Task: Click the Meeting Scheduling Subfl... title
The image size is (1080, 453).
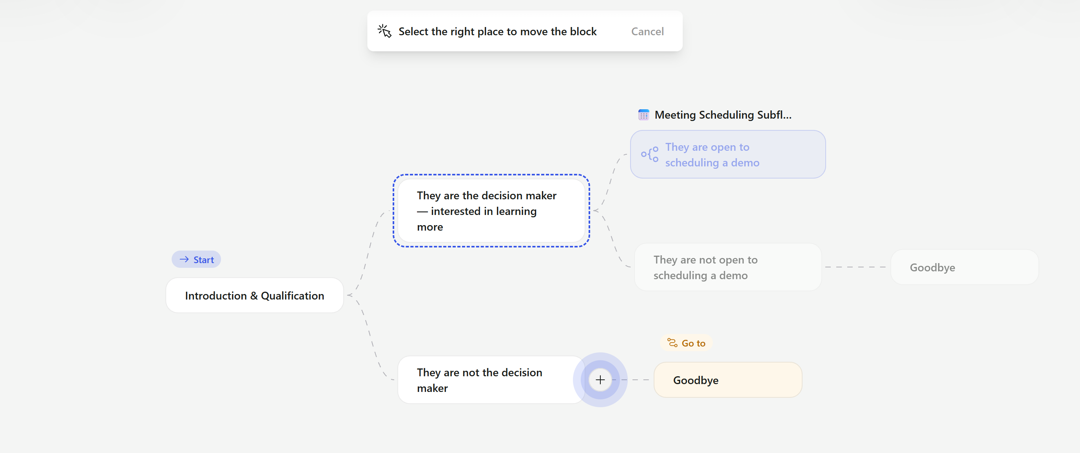Action: (x=723, y=114)
